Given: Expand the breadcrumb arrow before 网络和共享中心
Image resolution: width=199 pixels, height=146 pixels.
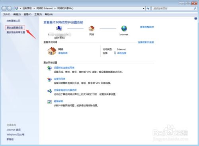Looking at the screenshot, I should click(x=55, y=8).
